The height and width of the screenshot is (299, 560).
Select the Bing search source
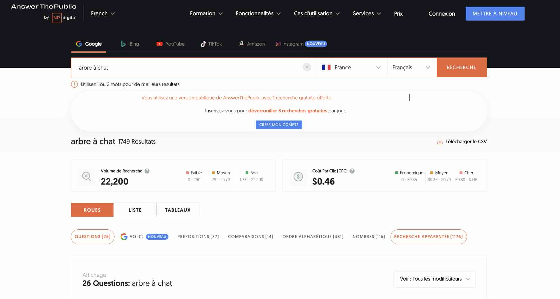(x=130, y=44)
